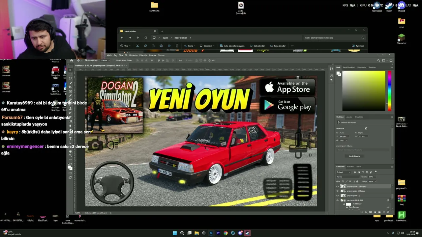Viewport: 422px width, 237px height.
Task: Delete the selected layer with trash icon
Action: point(388,212)
